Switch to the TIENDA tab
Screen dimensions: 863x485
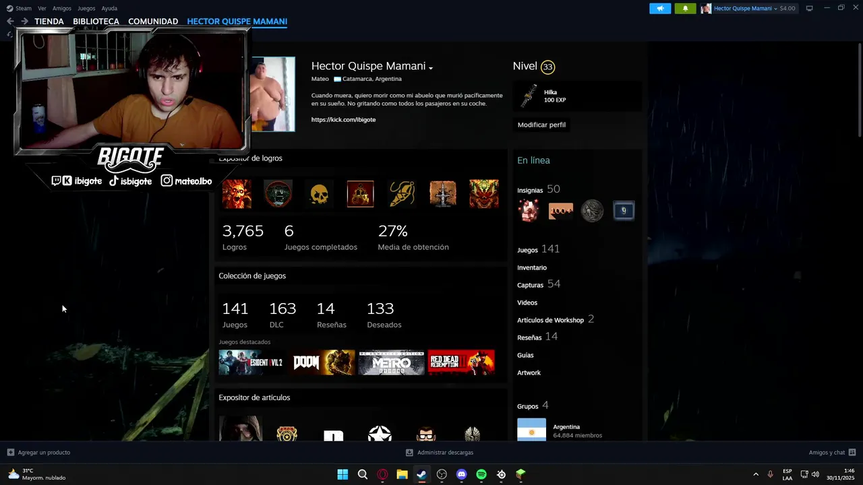[x=49, y=22]
